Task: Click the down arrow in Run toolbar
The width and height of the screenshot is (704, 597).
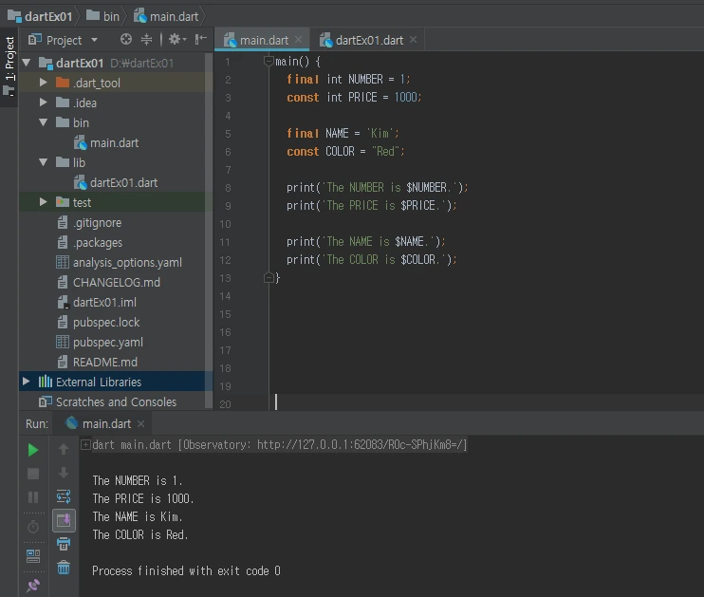Action: [x=64, y=473]
